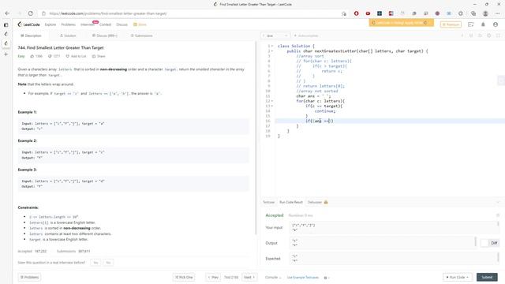This screenshot has height=284, width=505.
Task: Click the read-aloud address bar icon
Action: pos(344,13)
